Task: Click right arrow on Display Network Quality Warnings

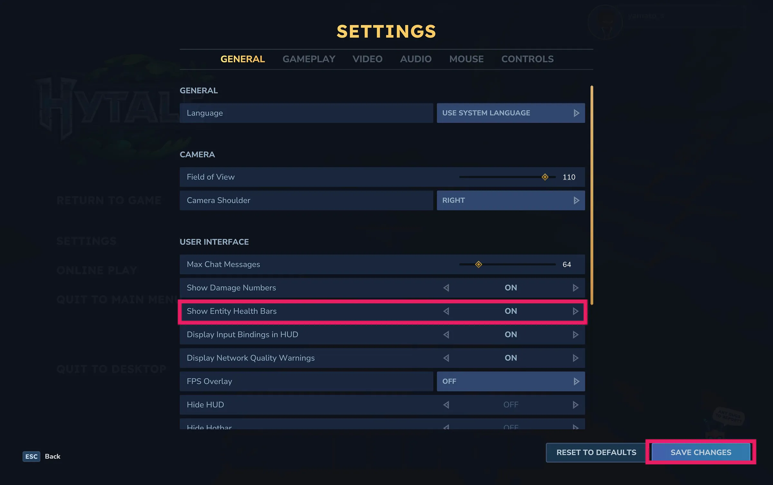Action: 575,358
